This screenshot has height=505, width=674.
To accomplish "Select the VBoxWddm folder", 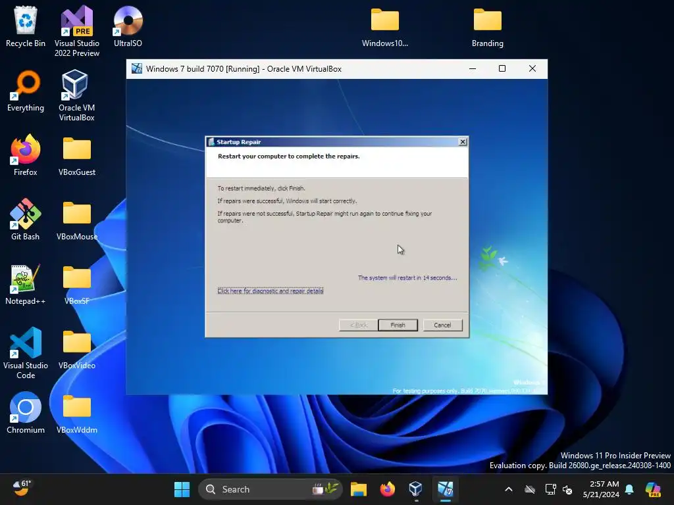I will coord(76,413).
